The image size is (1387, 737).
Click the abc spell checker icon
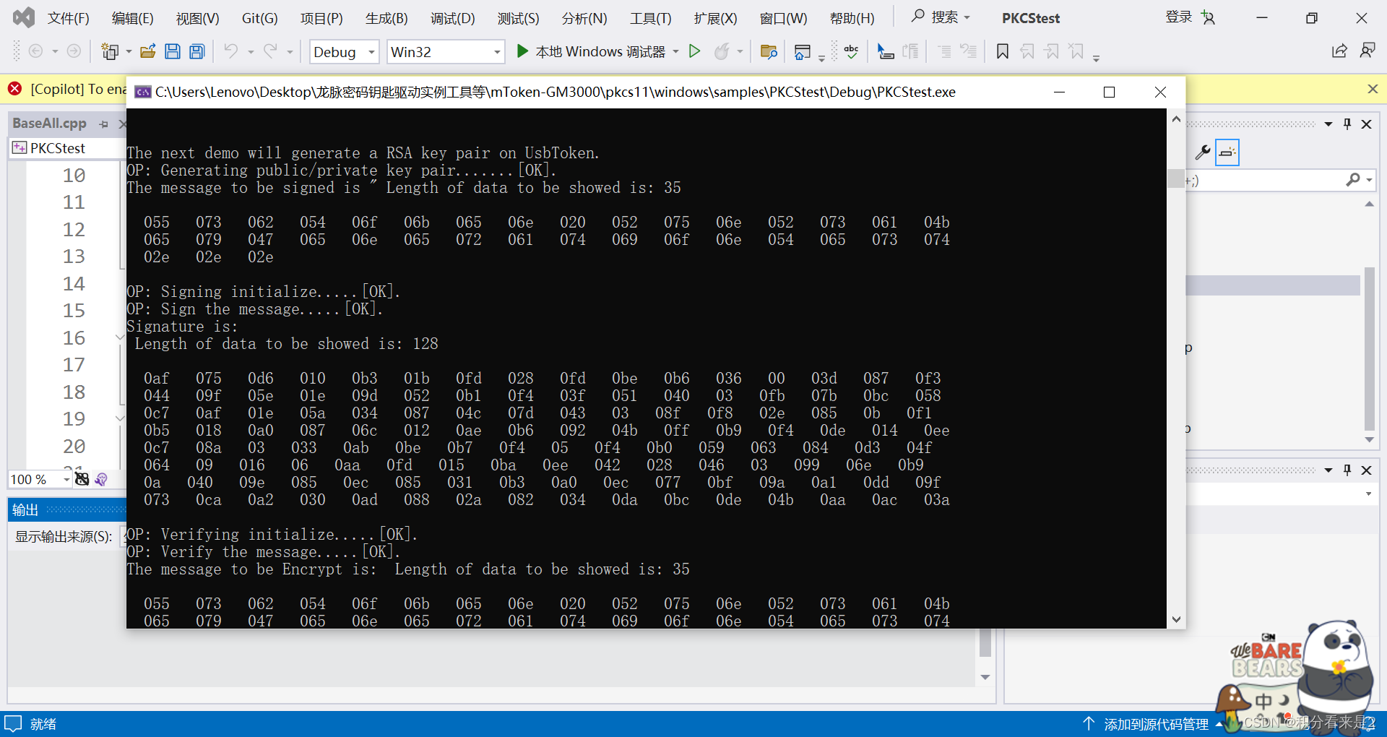click(852, 51)
